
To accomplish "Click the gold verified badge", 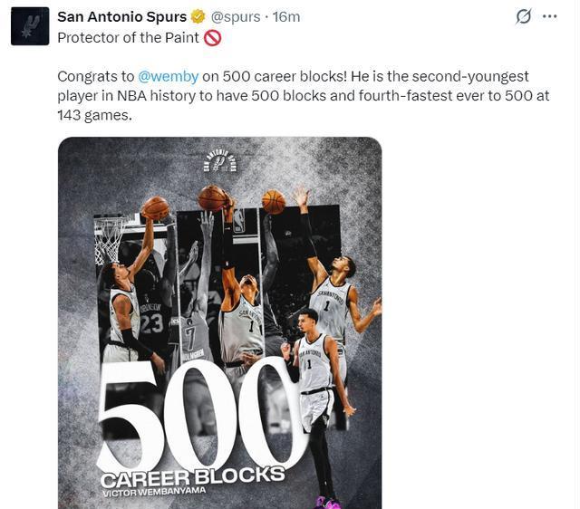I will [x=198, y=16].
